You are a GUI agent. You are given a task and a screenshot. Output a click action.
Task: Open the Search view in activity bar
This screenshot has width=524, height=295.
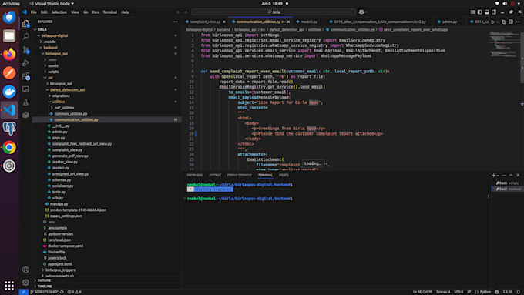tap(25, 36)
